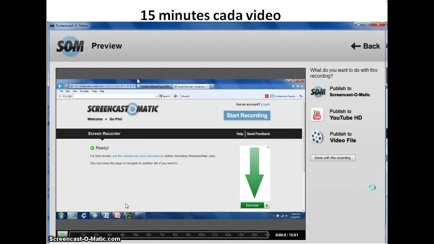The width and height of the screenshot is (434, 244).
Task: Click the SOM logo beside Preview
Action: 70,46
